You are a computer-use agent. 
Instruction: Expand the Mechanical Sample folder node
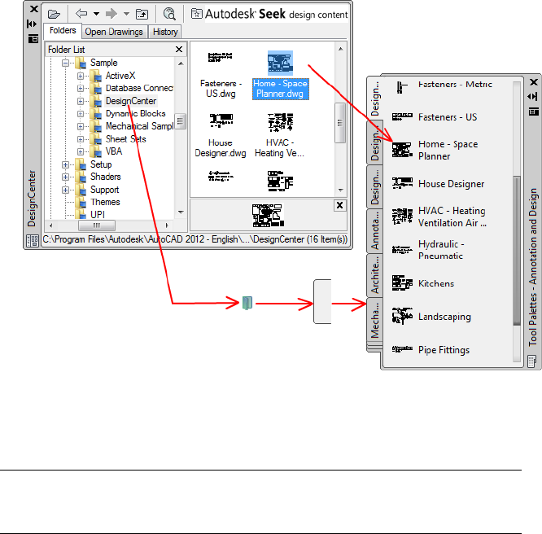tap(81, 126)
